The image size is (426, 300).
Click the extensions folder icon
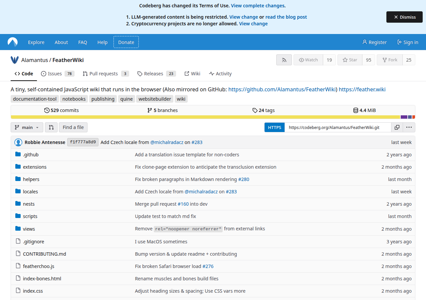coord(18,167)
